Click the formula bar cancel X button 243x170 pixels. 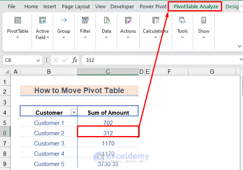[x=56, y=60]
